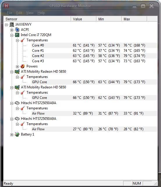Maximize the CPUID Hardware Monitor window

click(x=143, y=6)
